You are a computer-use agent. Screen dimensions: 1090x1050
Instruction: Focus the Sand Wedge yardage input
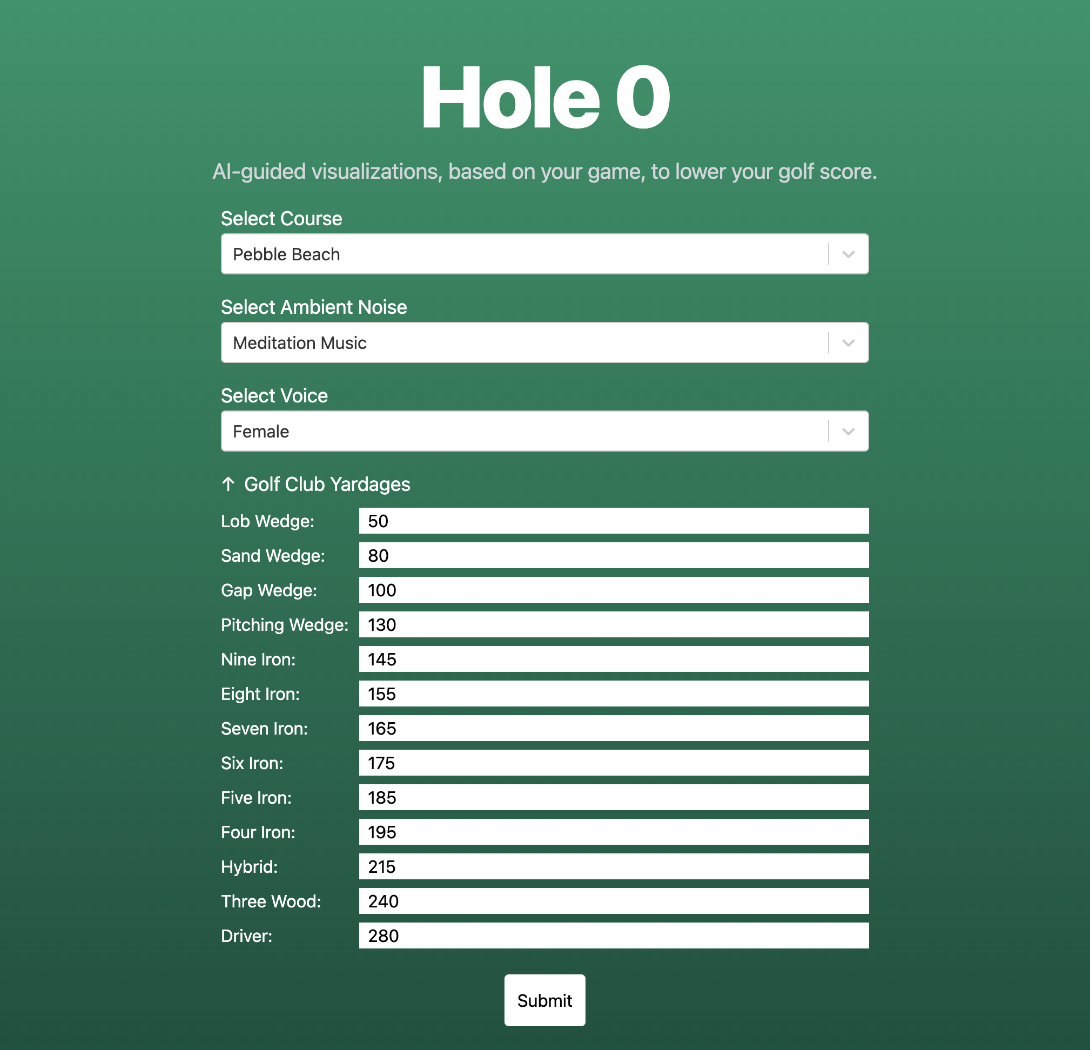613,555
